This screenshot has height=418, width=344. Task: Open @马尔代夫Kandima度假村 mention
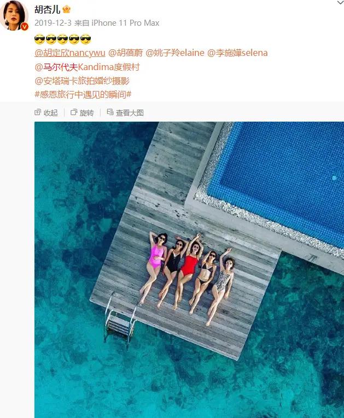tap(87, 67)
